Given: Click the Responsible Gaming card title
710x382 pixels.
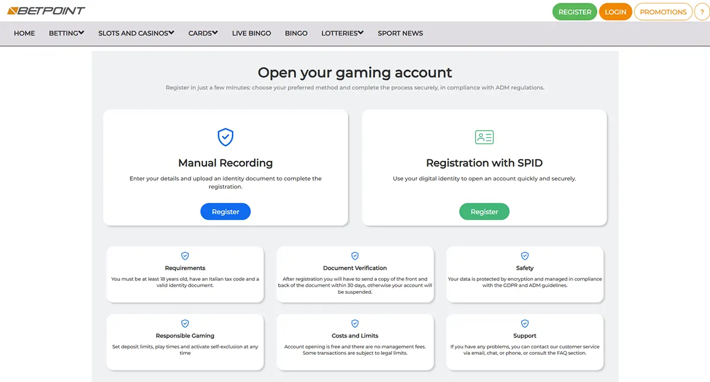Looking at the screenshot, I should click(185, 335).
